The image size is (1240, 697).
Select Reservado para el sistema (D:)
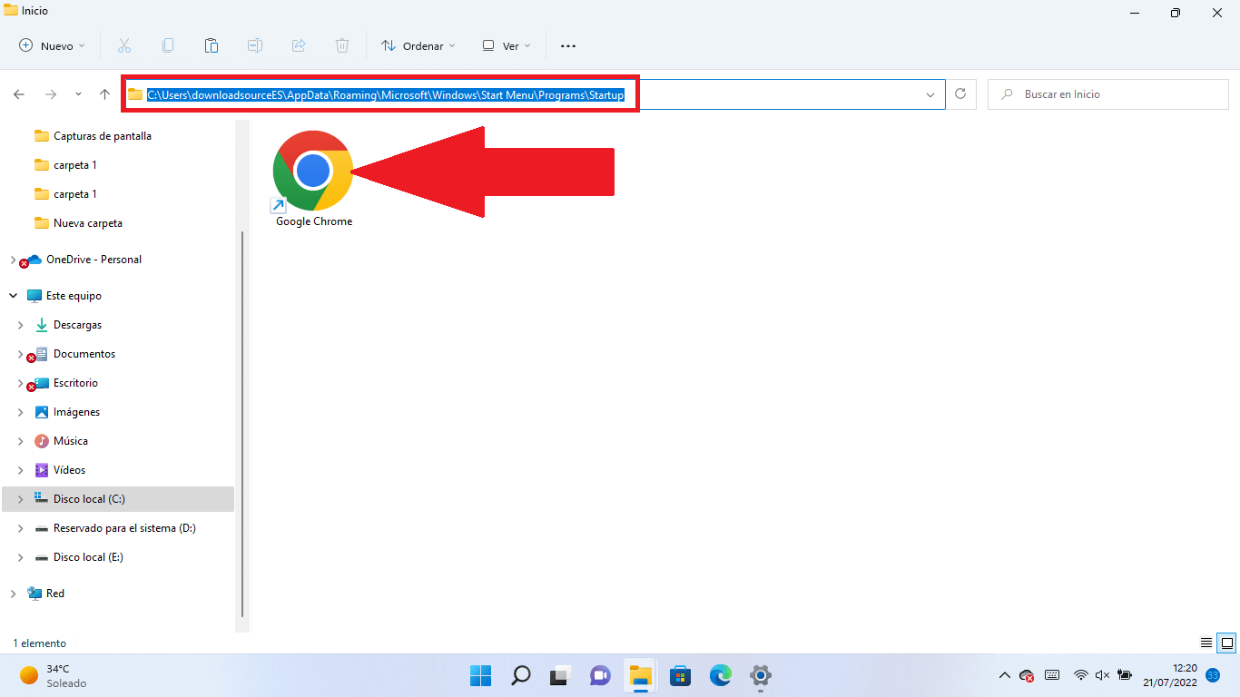pyautogui.click(x=124, y=528)
